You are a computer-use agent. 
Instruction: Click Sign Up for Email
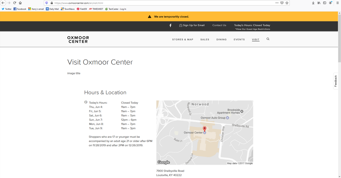192,25
